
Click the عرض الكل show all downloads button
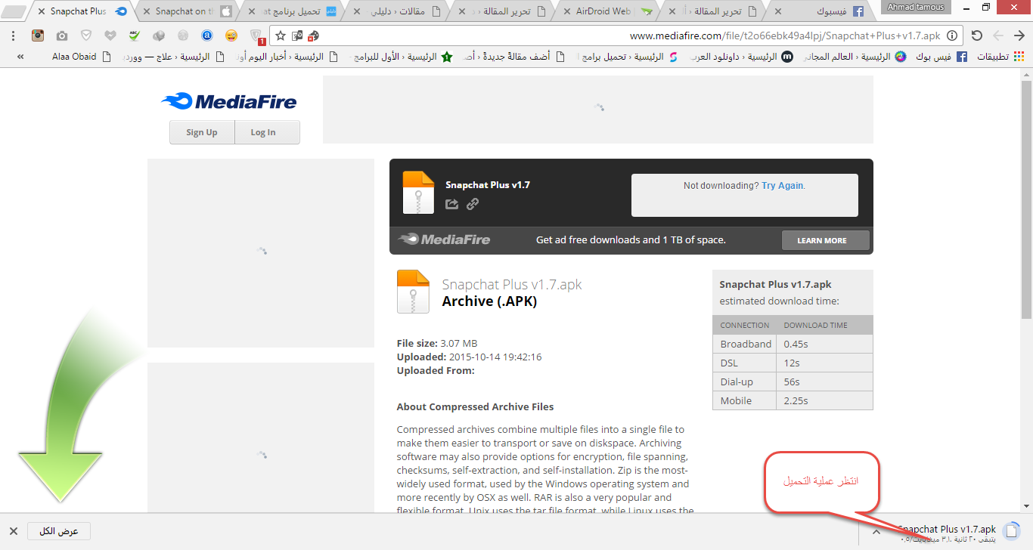coord(59,531)
